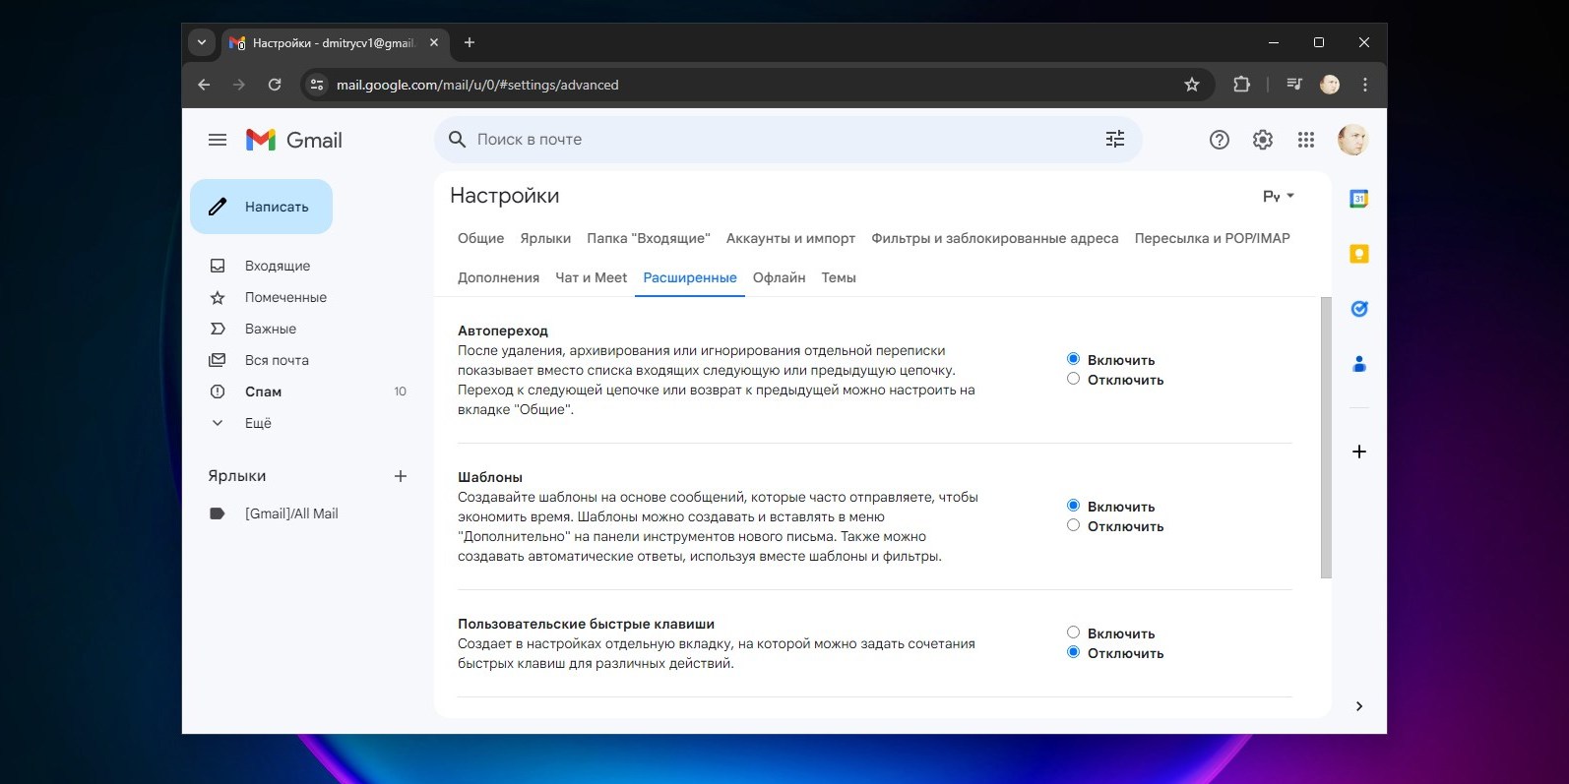Open Chrome profile avatar in toolbar
The image size is (1569, 784).
tap(1330, 85)
